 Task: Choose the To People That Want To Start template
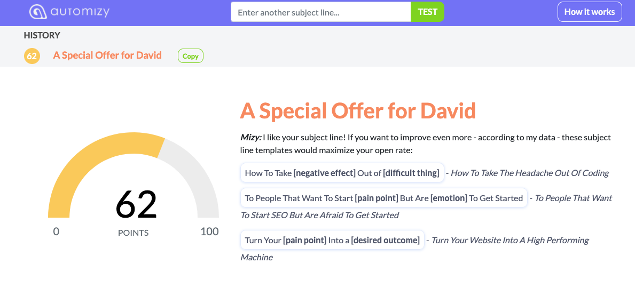(x=384, y=198)
